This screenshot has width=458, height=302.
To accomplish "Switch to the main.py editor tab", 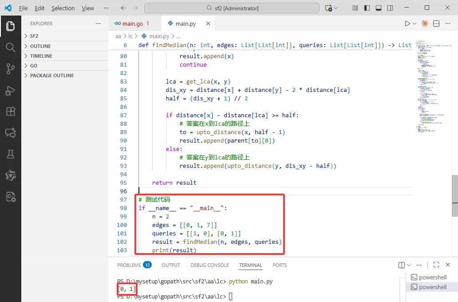I will tap(188, 24).
